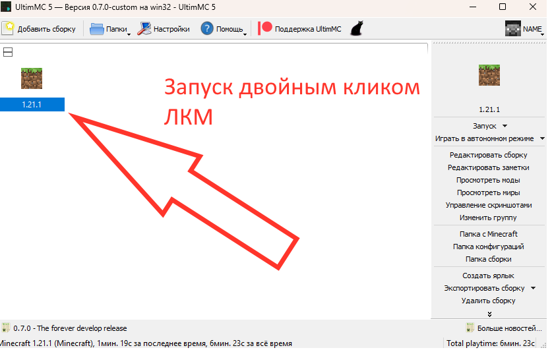Open Настройки settings icon
Image resolution: width=552 pixels, height=350 pixels.
(144, 28)
